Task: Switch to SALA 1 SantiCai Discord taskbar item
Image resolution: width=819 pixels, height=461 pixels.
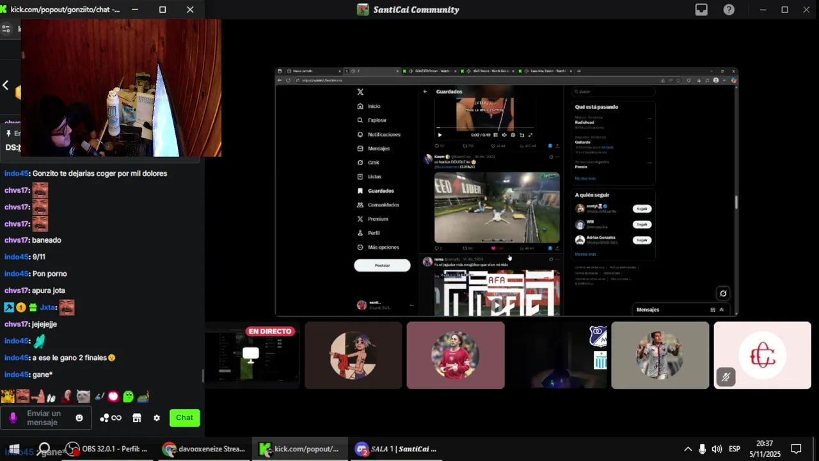Action: point(397,449)
